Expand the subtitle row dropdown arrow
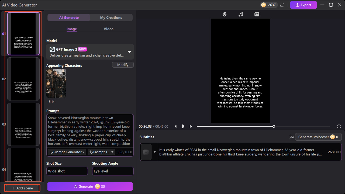Image resolution: width=345 pixels, height=194 pixels. point(155,152)
